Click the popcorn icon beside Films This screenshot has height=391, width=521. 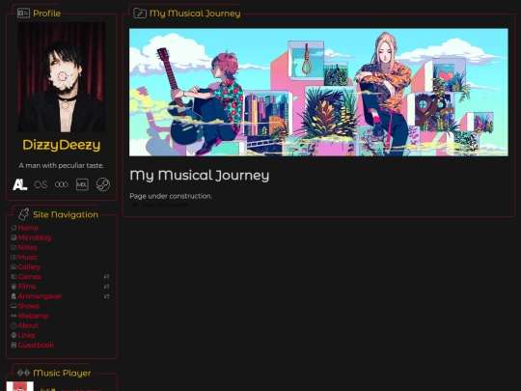[14, 287]
